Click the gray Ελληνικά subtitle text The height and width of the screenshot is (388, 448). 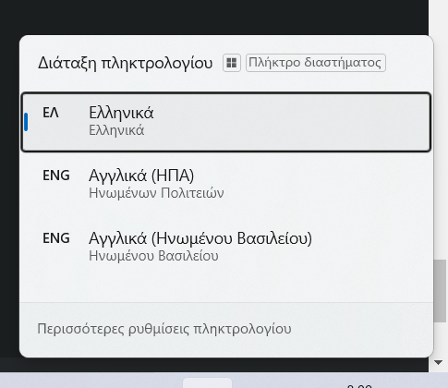point(116,130)
